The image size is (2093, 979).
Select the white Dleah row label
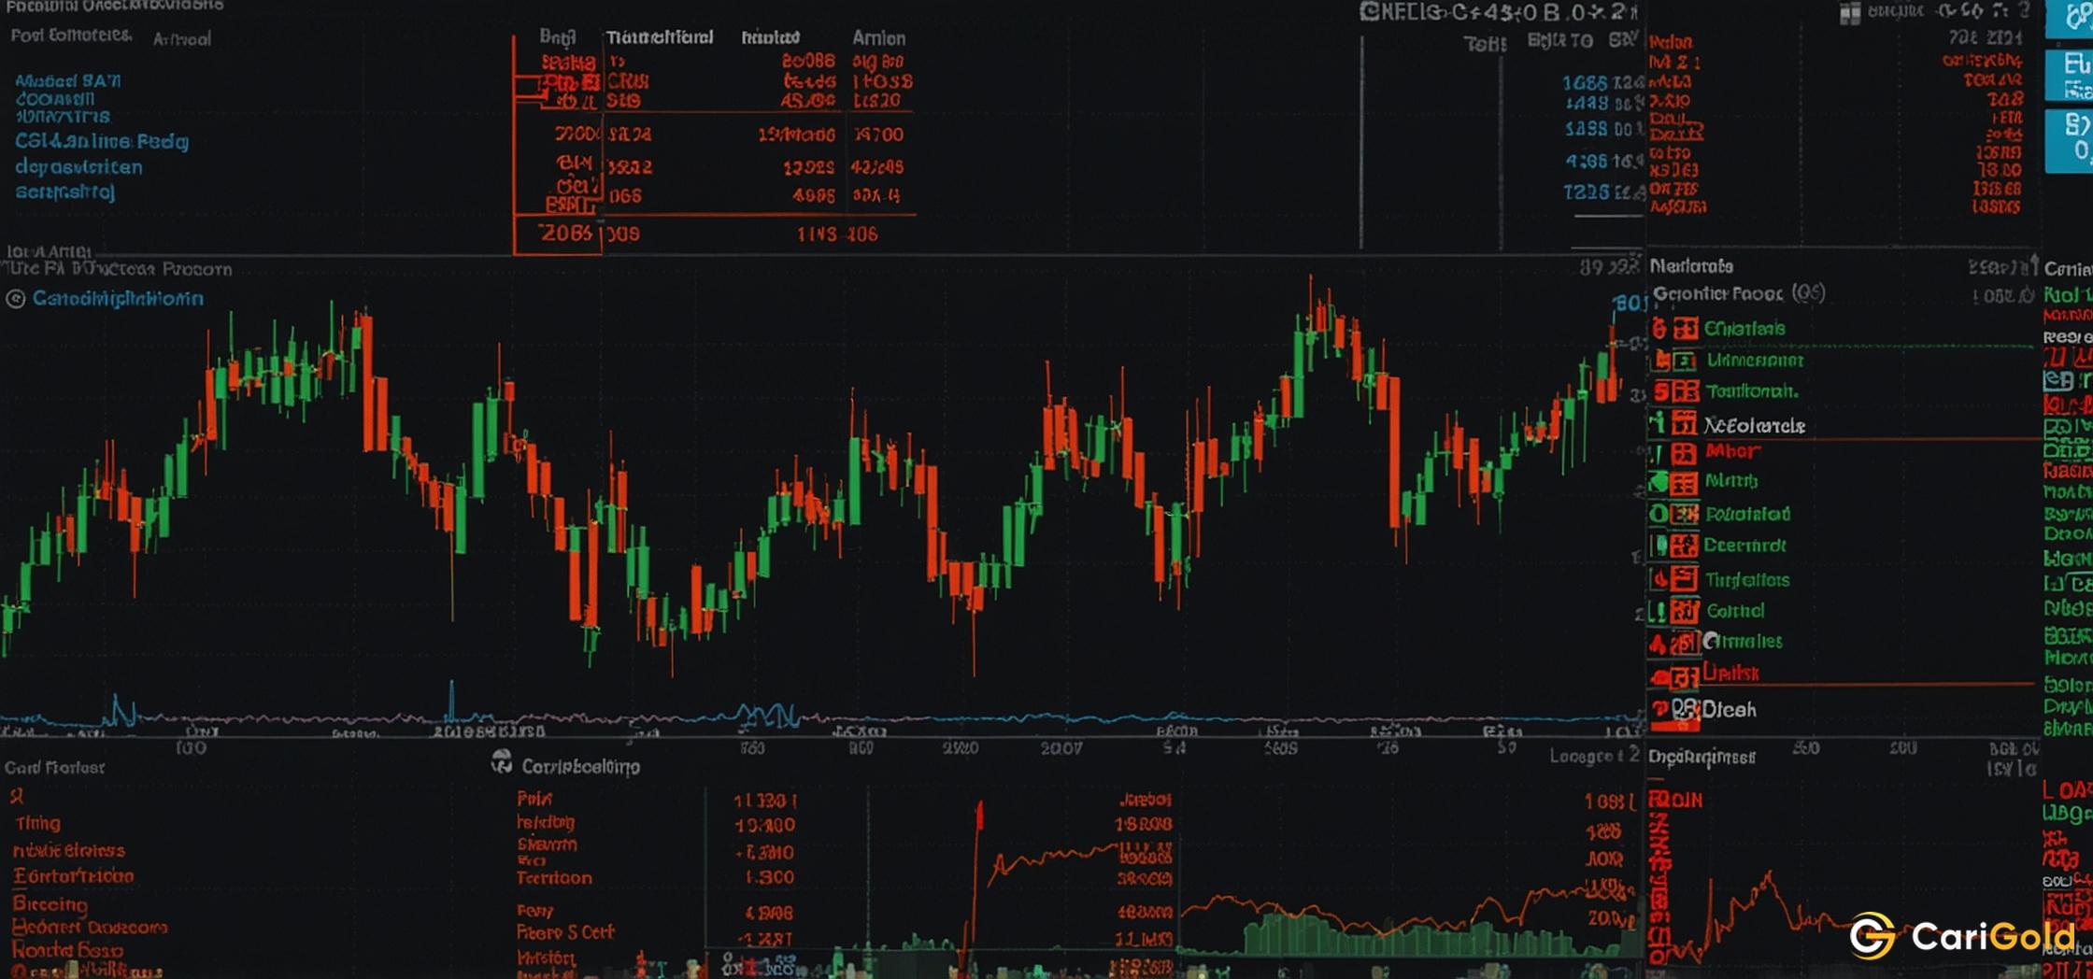1729,710
